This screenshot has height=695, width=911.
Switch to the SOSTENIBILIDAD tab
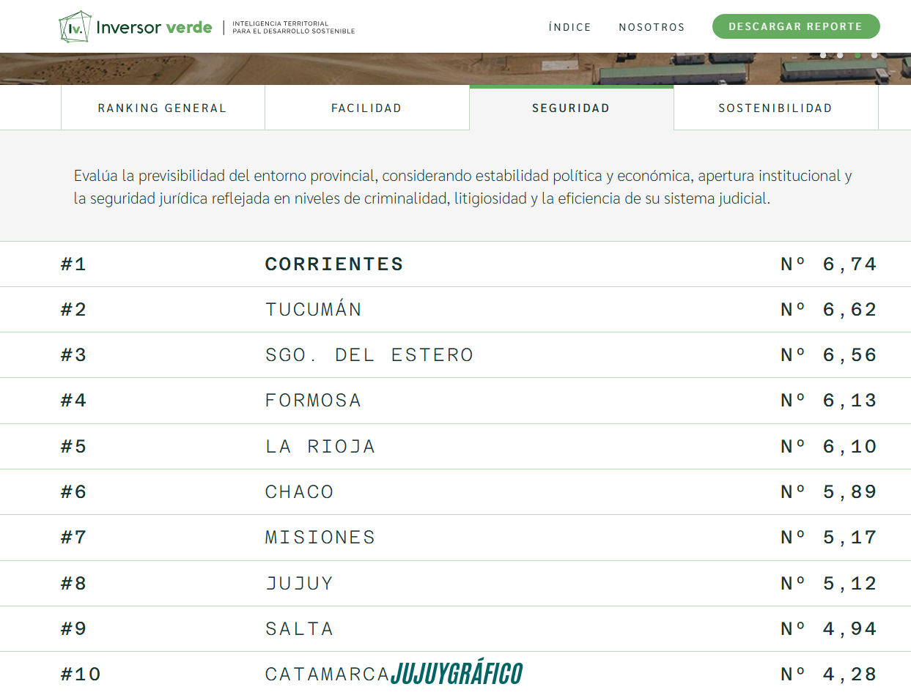pyautogui.click(x=775, y=108)
